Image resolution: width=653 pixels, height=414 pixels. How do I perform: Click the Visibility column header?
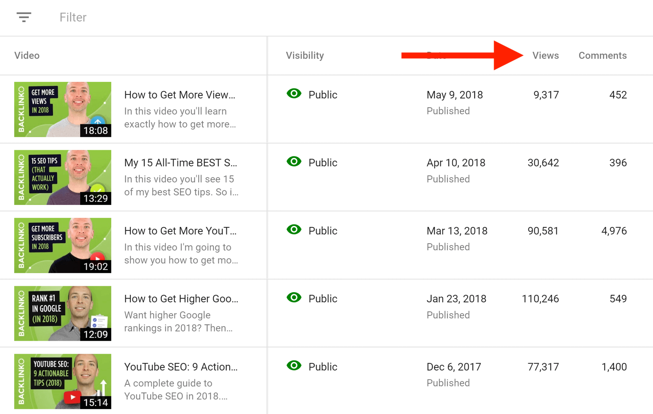point(305,55)
